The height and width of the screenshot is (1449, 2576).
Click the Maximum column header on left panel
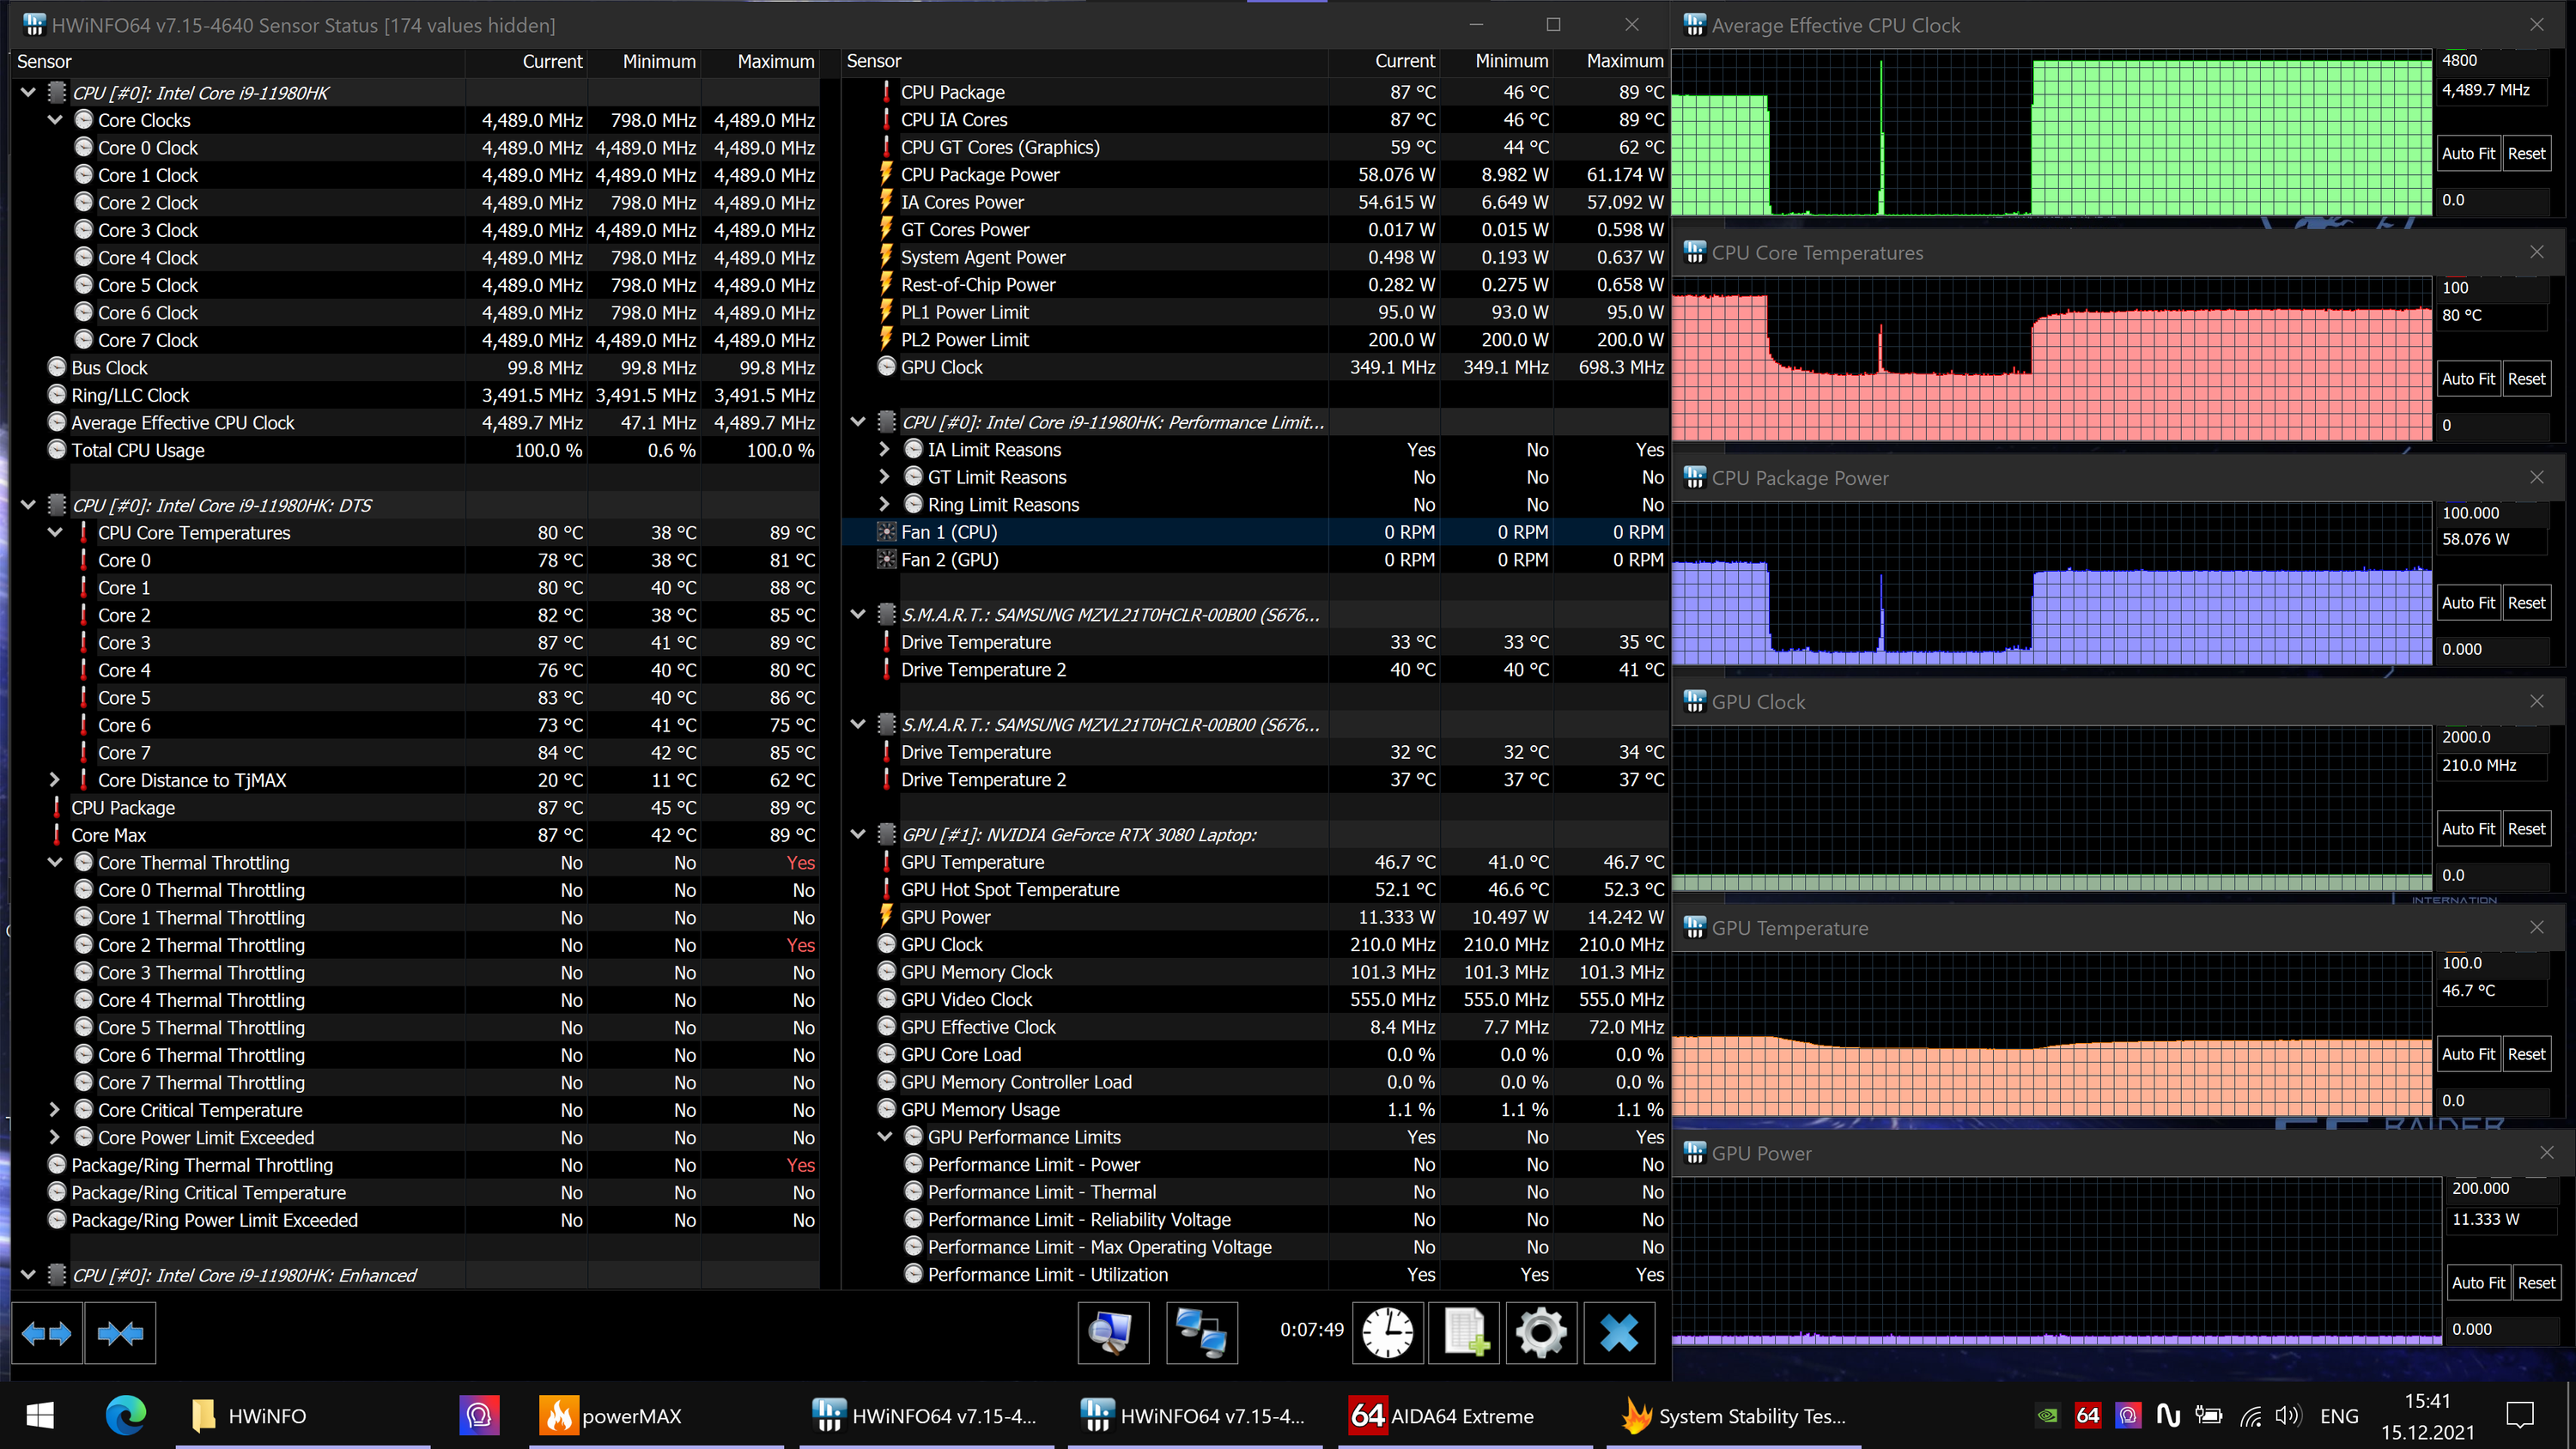pos(775,61)
